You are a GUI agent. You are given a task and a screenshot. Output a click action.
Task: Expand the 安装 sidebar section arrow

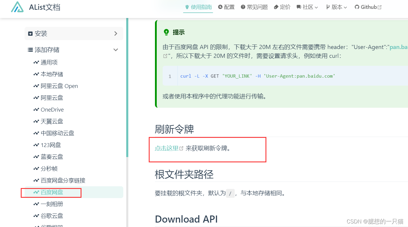click(116, 34)
